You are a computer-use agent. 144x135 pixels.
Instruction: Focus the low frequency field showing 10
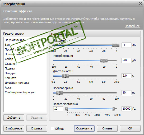coord(58,109)
